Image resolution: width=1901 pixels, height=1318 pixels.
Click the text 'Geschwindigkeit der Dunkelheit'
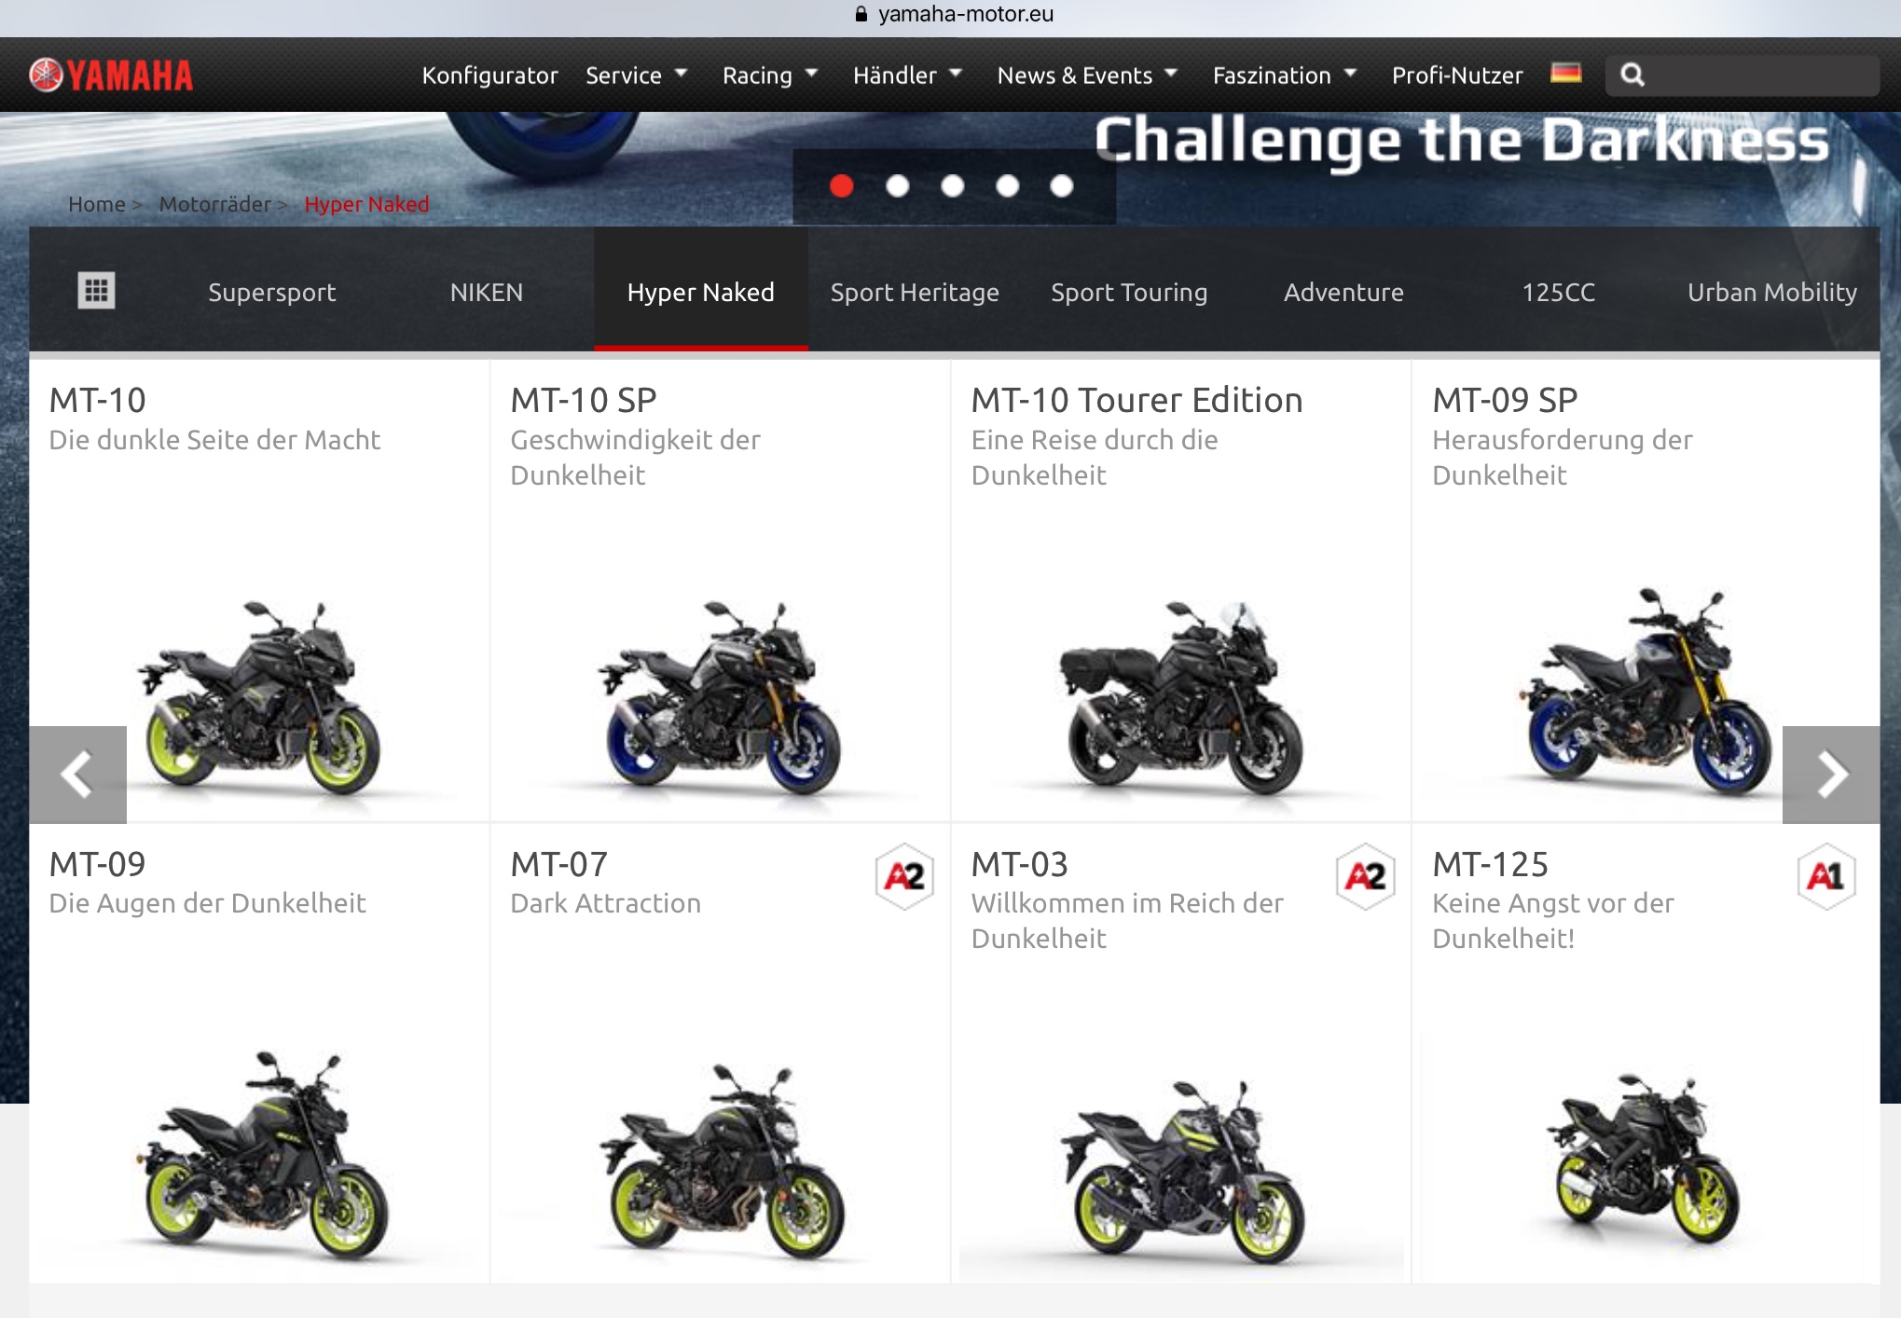click(635, 458)
